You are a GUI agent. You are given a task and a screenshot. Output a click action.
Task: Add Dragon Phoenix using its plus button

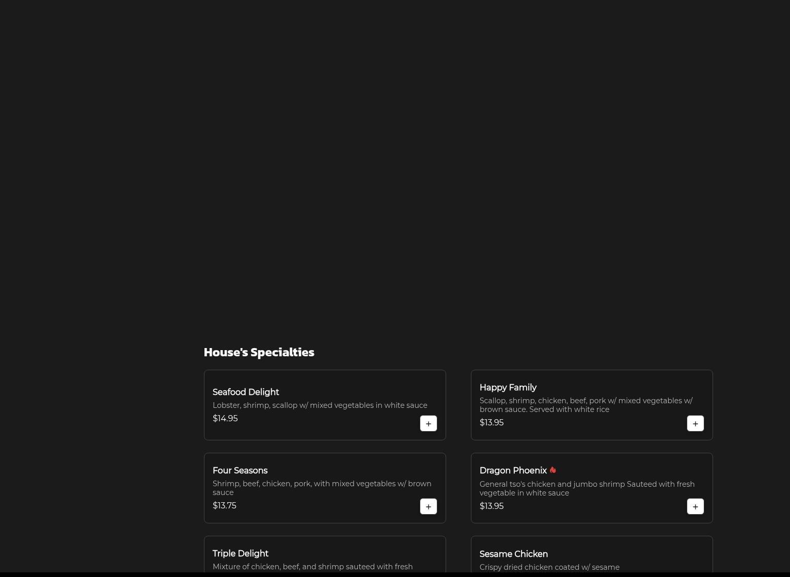point(695,506)
